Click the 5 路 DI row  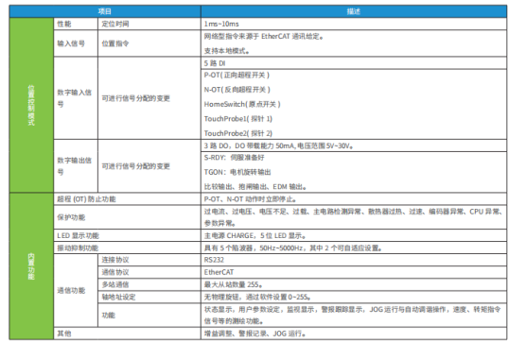(354, 63)
